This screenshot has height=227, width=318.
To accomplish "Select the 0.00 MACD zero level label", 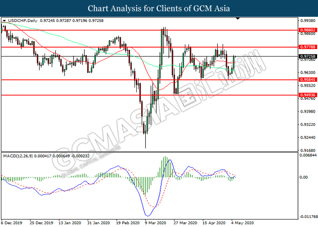I will coord(303,177).
